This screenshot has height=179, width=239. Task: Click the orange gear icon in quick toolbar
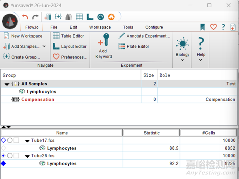click(x=111, y=16)
